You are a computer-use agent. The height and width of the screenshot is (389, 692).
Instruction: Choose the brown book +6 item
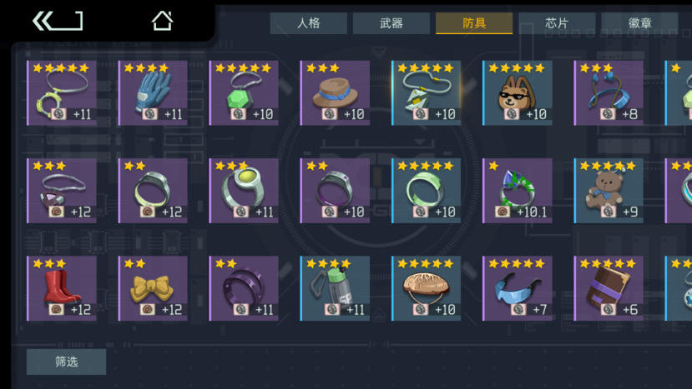pyautogui.click(x=609, y=288)
